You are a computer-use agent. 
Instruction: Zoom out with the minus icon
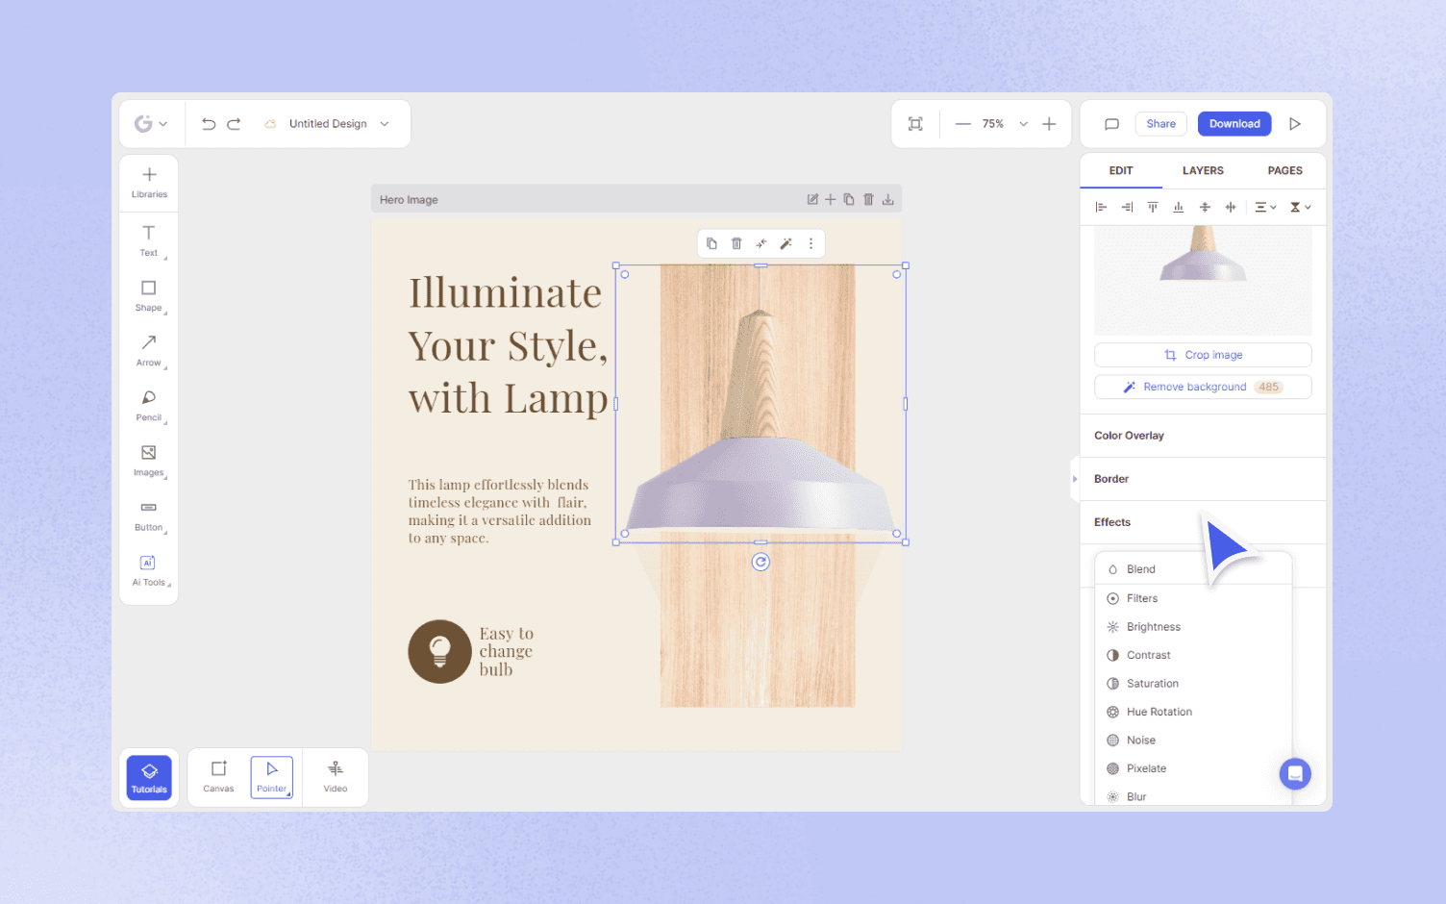[962, 124]
